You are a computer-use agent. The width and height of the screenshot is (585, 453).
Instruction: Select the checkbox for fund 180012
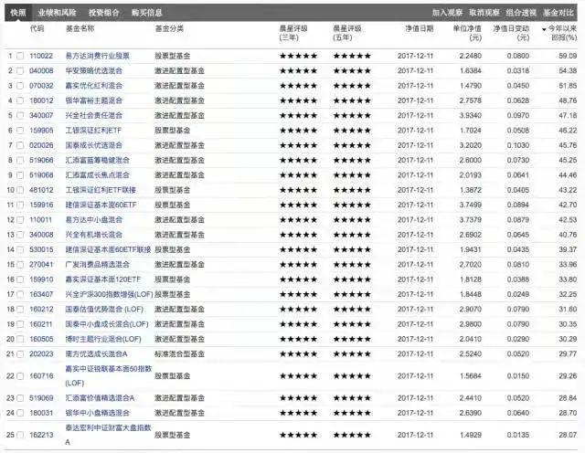[x=20, y=100]
